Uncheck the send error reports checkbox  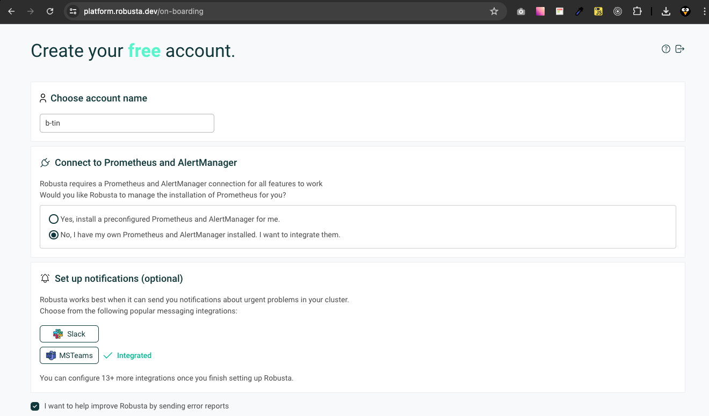click(35, 406)
